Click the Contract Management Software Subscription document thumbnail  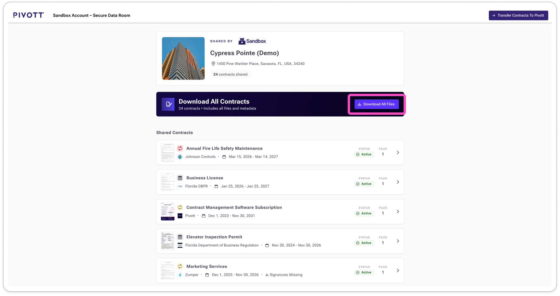[x=168, y=212]
